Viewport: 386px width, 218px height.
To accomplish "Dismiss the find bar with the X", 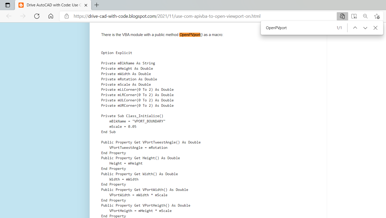I will 375,28.
